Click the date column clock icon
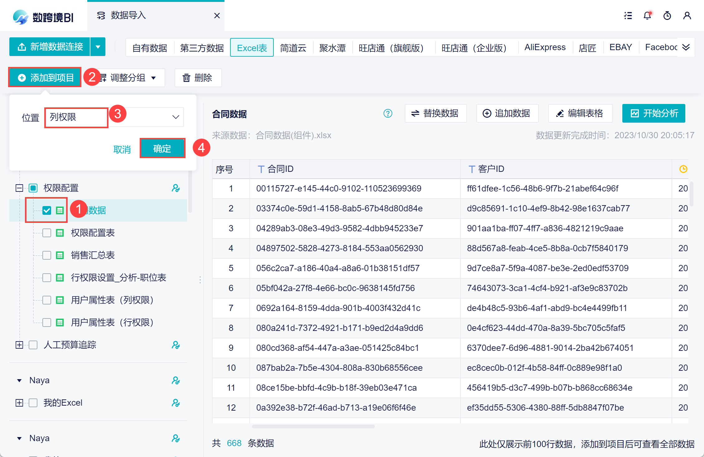 point(683,169)
